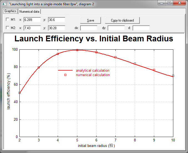This screenshot has width=188, height=153.
Task: Click the M2 y field showing 30.28
Action: click(57, 28)
